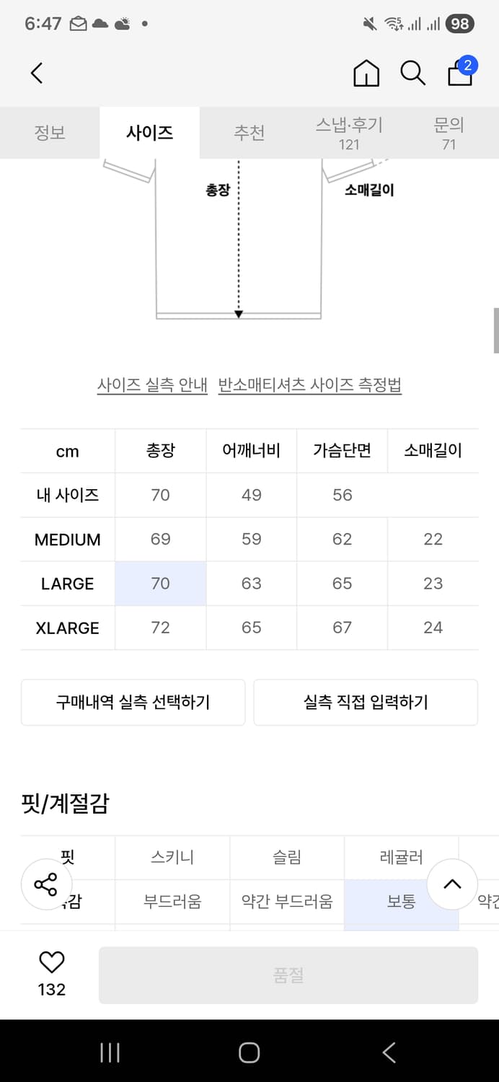Open the 스냅·후기 tab
Image resolution: width=499 pixels, height=1082 pixels.
pos(349,133)
